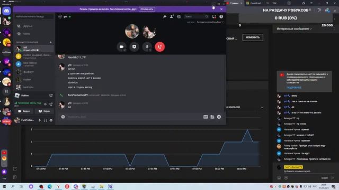
Task: Open the FS server in the server list
Action: tap(6, 91)
